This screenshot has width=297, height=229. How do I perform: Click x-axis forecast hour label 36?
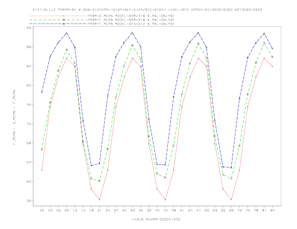(141, 210)
